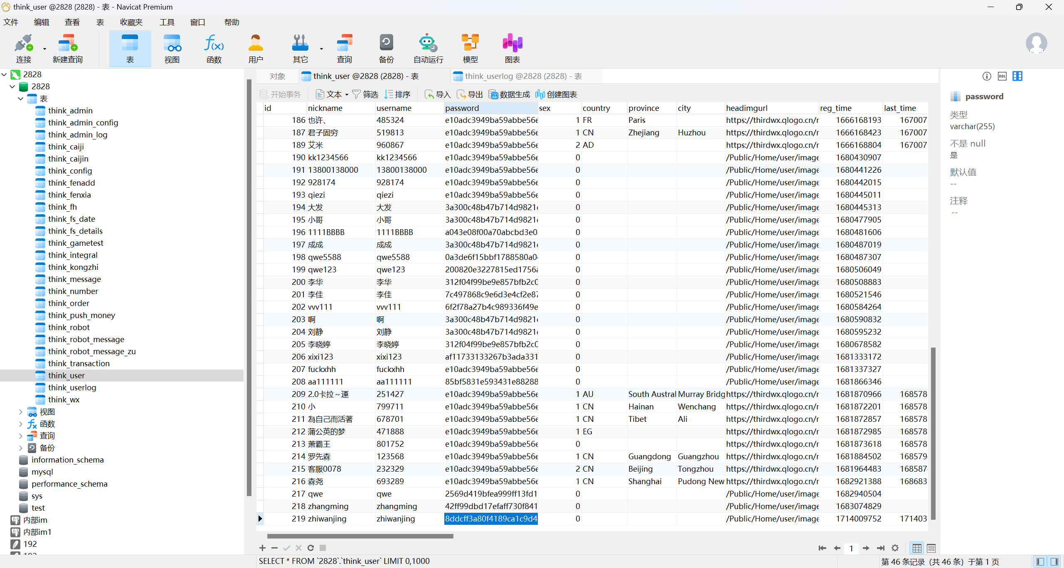Collapse the 表 tables tree node
The height and width of the screenshot is (568, 1064).
point(20,98)
